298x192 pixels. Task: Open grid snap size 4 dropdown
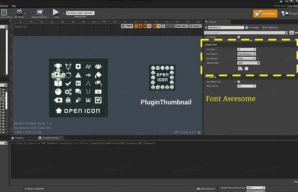[159, 26]
